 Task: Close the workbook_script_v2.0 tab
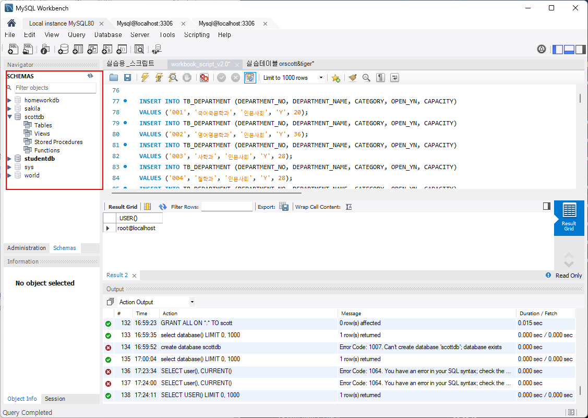tap(237, 65)
